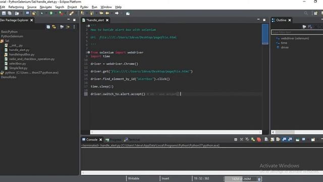323x182 pixels.
Task: Open Package Explorer view menu (three dots)
Action: click(x=74, y=27)
